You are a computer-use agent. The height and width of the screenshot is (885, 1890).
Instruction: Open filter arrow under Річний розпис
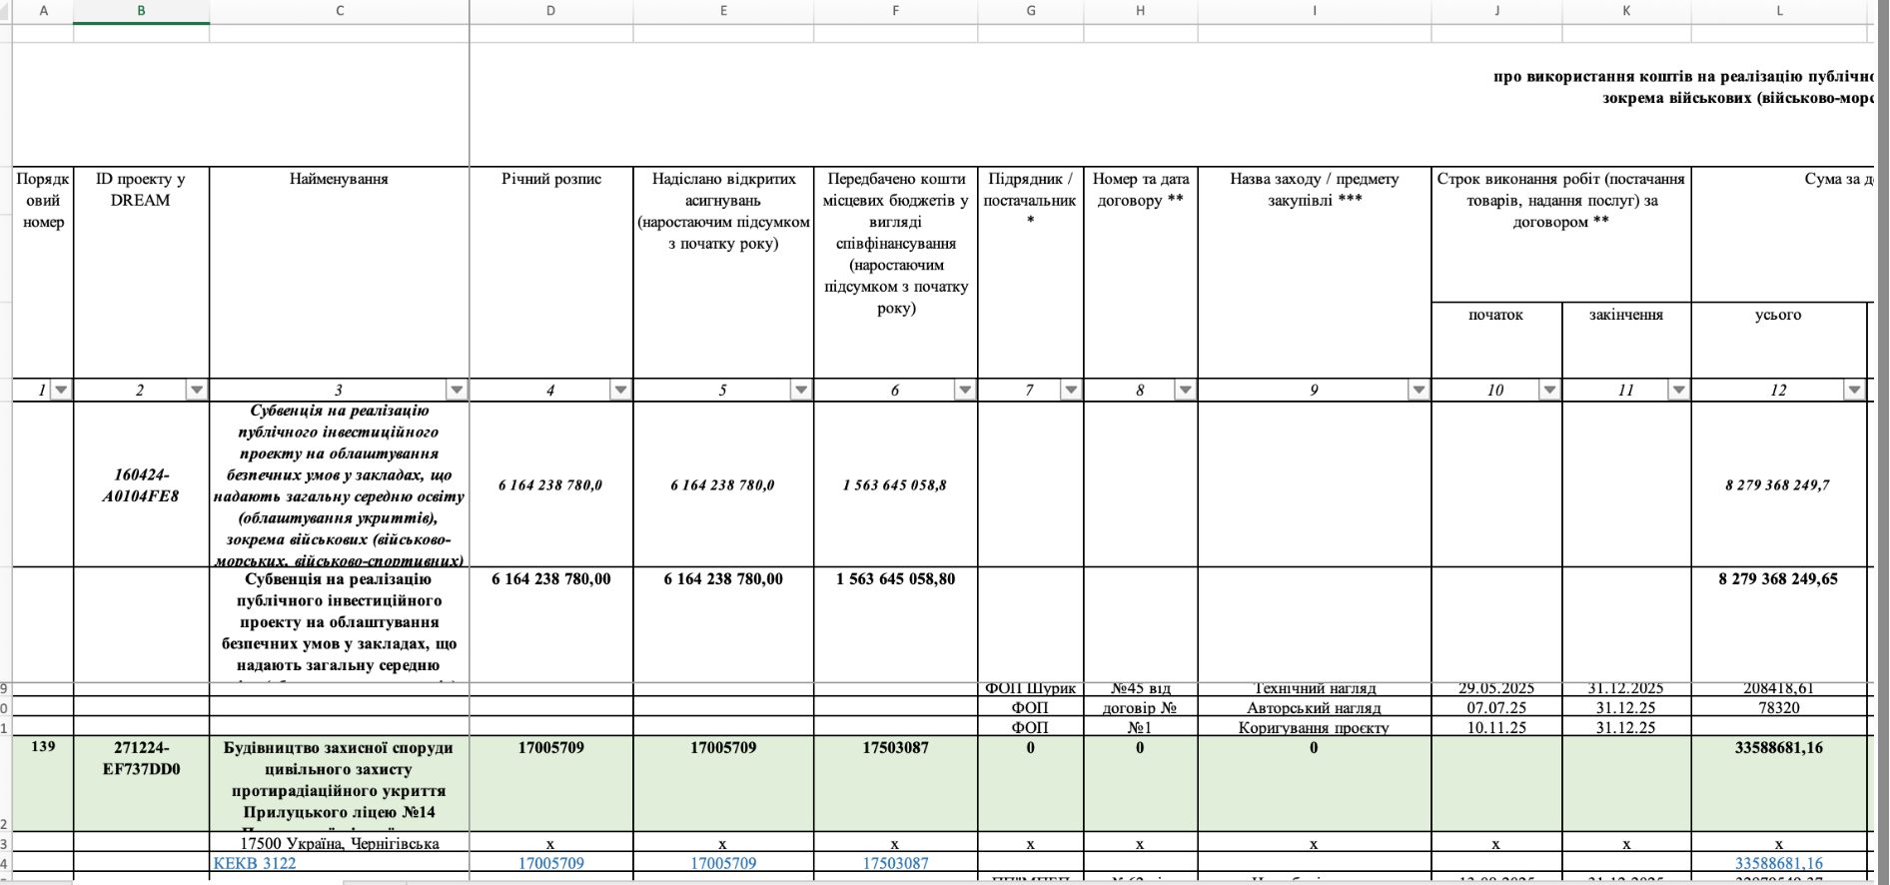point(620,390)
